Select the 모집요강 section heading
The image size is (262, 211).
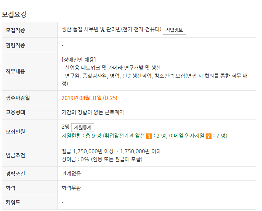coord(14,14)
